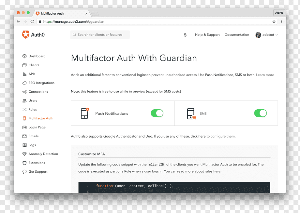Click the notification bell icon

[x=185, y=35]
